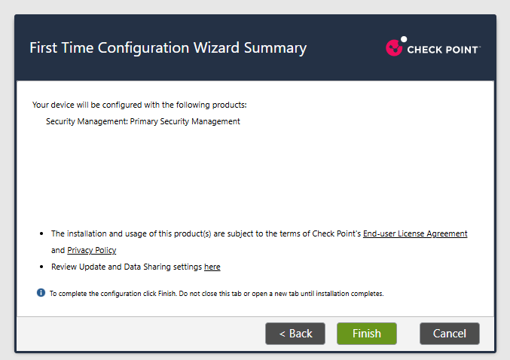Click the 'To complete the configuration click Finish' note
510x360 pixels.
(x=217, y=294)
